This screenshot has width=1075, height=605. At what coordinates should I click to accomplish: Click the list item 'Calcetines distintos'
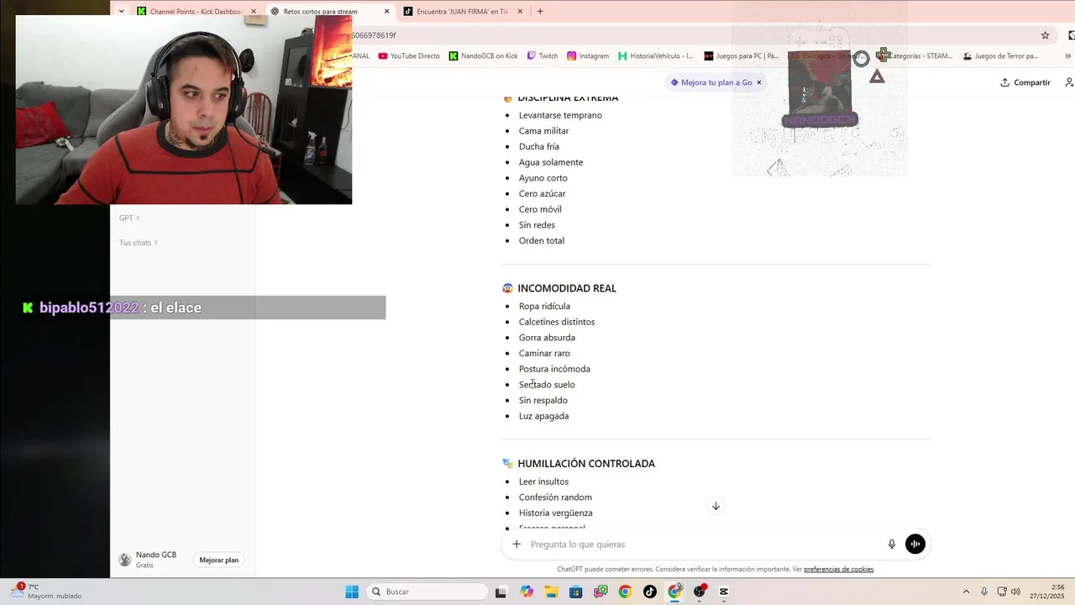[x=557, y=322]
